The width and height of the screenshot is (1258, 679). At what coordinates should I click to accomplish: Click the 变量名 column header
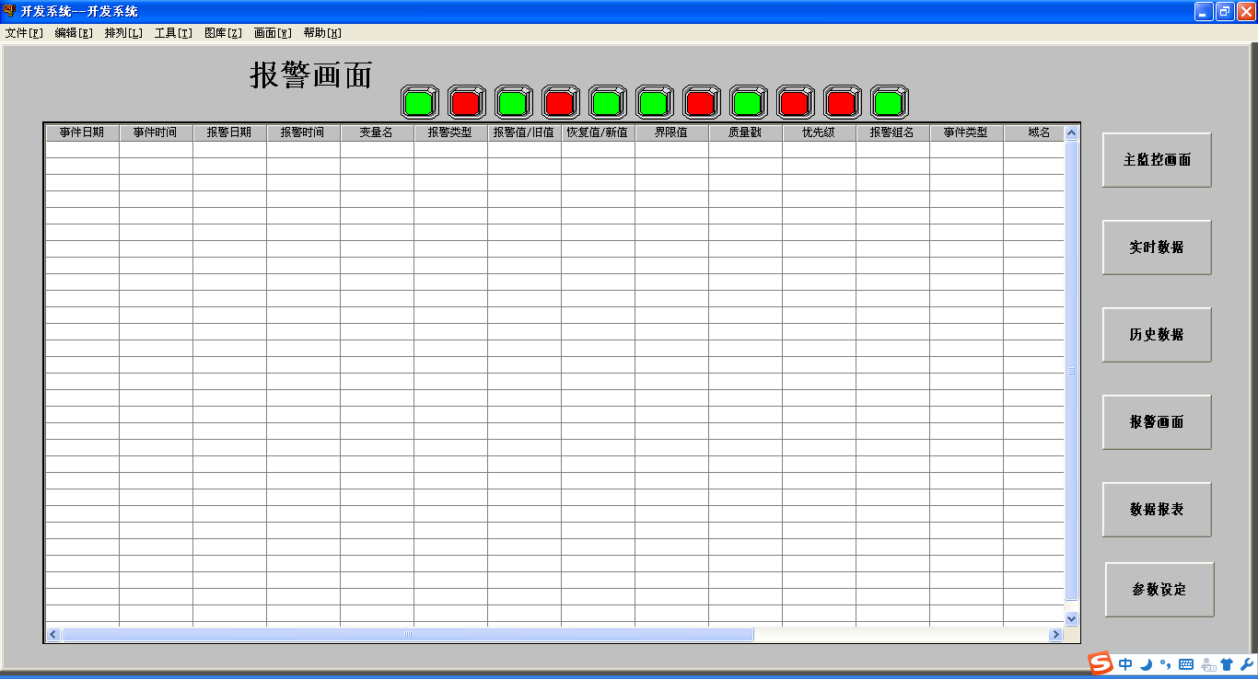(x=377, y=132)
